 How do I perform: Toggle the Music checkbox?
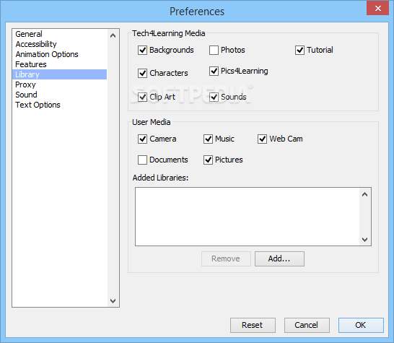pyautogui.click(x=208, y=139)
